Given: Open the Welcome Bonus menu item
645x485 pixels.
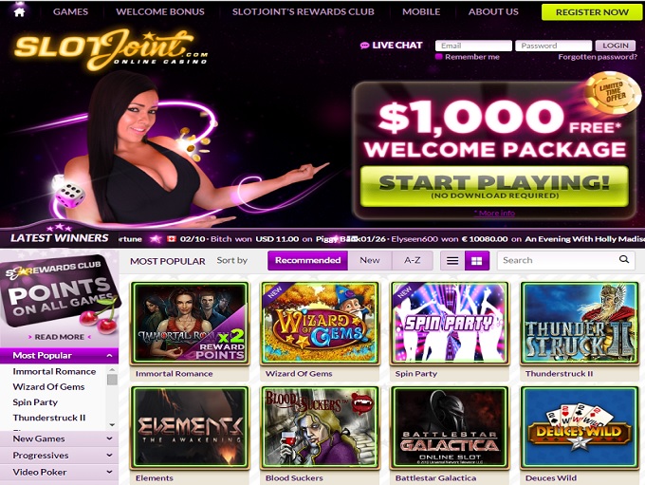Looking at the screenshot, I should (x=160, y=11).
